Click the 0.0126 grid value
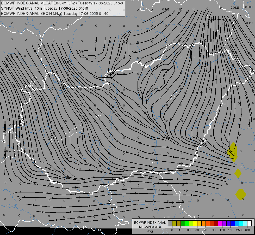This screenshot has width=255, height=235. pos(235,8)
